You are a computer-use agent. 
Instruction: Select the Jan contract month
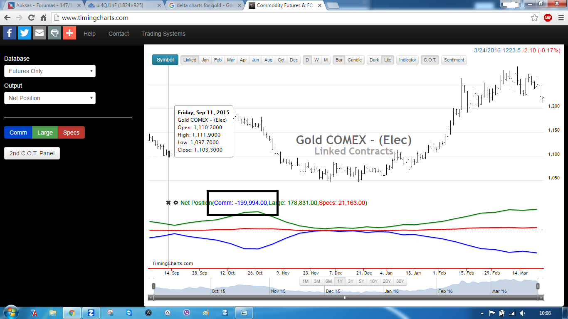tap(205, 60)
